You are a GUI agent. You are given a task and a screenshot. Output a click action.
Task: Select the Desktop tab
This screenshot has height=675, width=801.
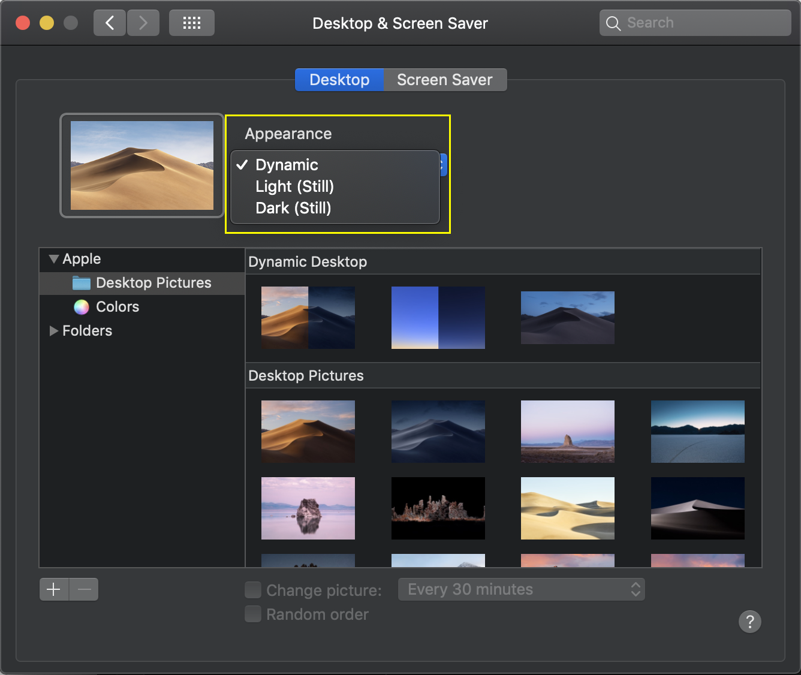[339, 79]
